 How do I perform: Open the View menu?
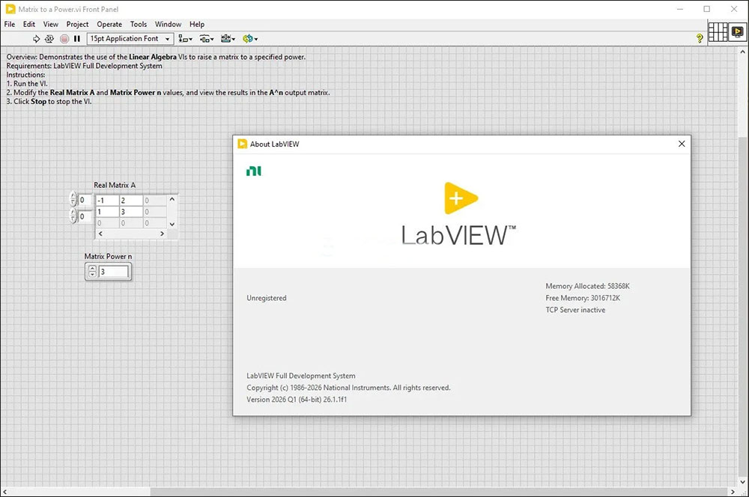[51, 25]
